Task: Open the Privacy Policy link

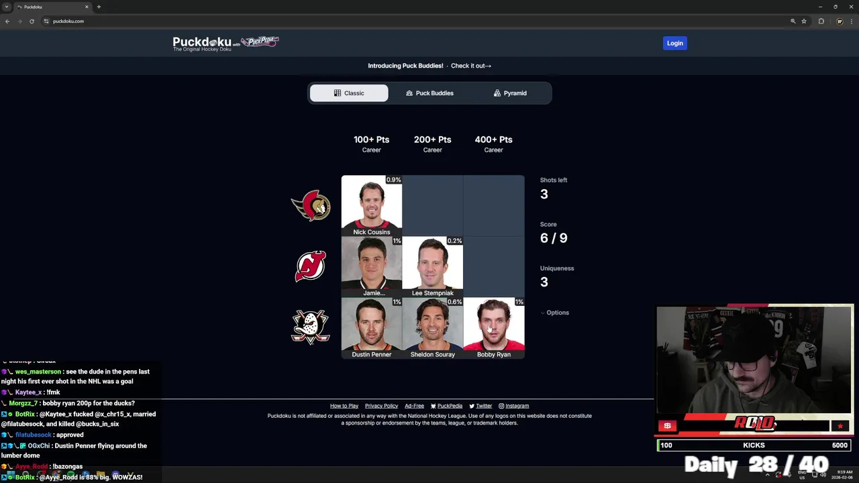Action: pyautogui.click(x=381, y=406)
